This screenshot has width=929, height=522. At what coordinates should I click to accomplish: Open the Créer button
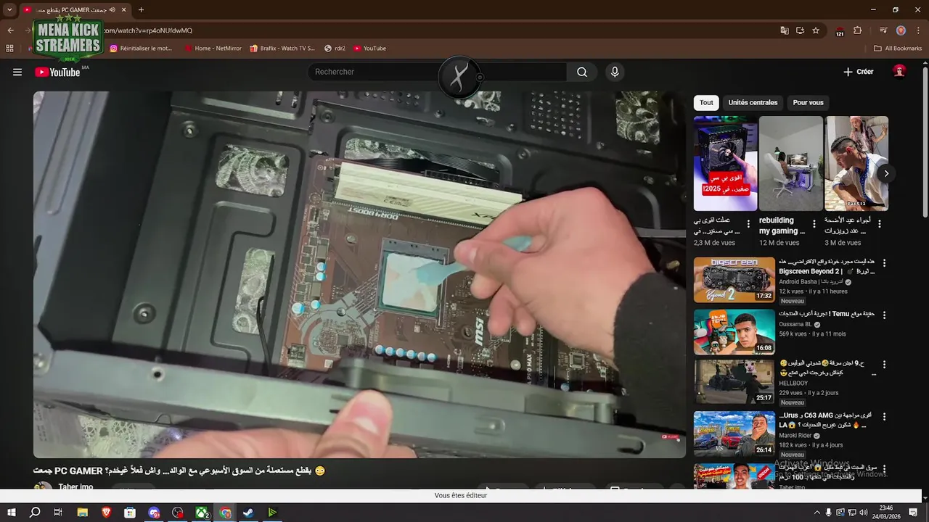[x=859, y=72]
